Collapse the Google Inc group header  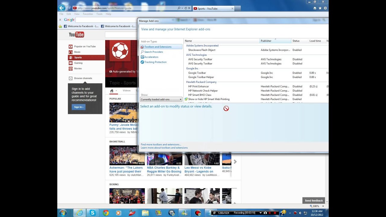[192, 68]
